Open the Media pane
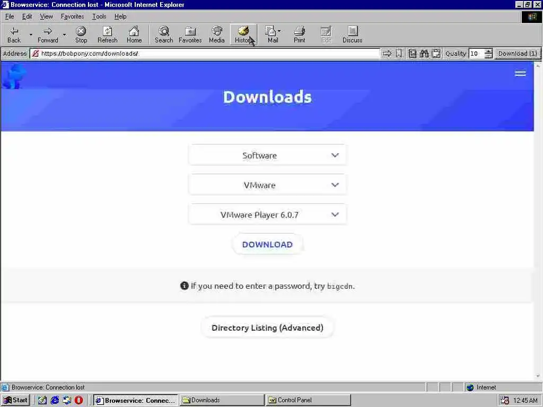Screen dimensions: 543x407 tap(217, 34)
